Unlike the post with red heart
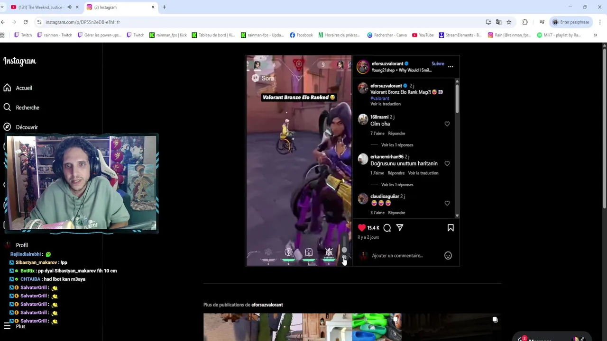This screenshot has height=341, width=607. click(362, 228)
